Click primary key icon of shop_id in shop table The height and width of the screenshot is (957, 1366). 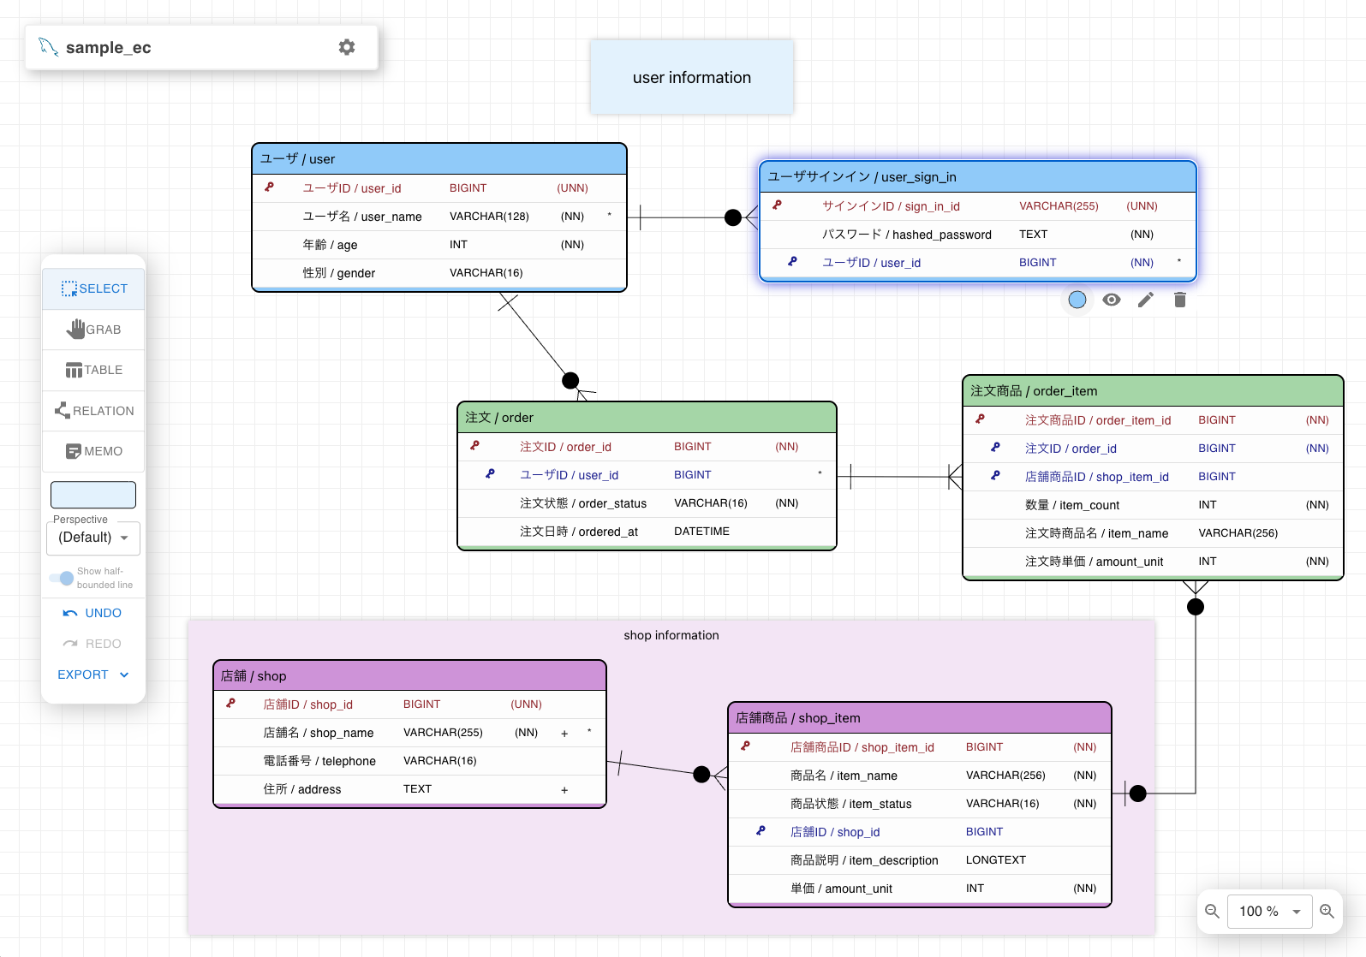pyautogui.click(x=231, y=704)
